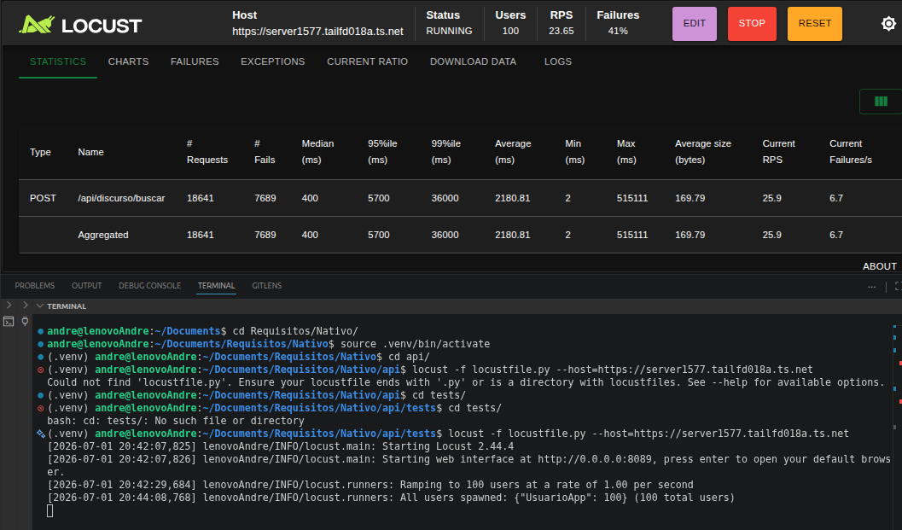The height and width of the screenshot is (530, 902).
Task: Switch to the GITLENS panel tab
Action: (x=267, y=285)
